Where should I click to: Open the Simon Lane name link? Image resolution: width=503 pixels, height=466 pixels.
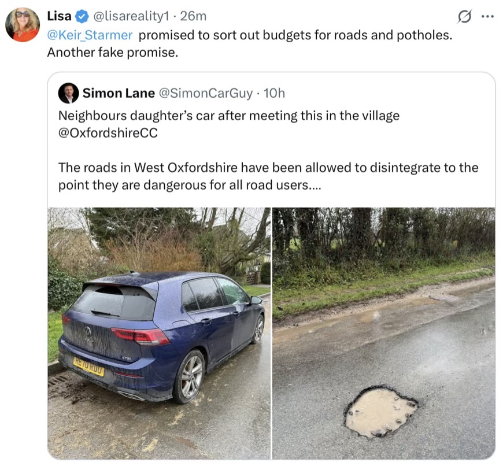[x=119, y=93]
